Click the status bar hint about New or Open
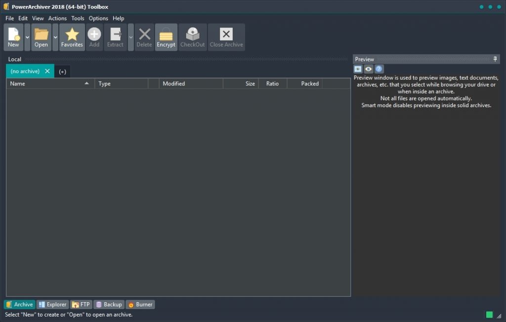The image size is (506, 322). pos(69,315)
